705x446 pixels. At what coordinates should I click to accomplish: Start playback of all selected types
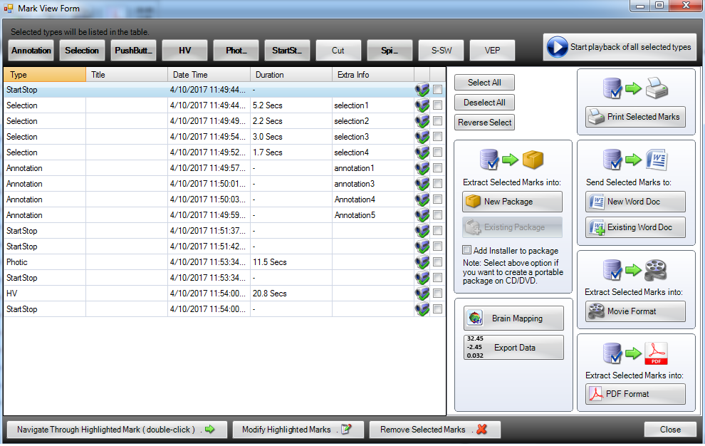point(620,47)
